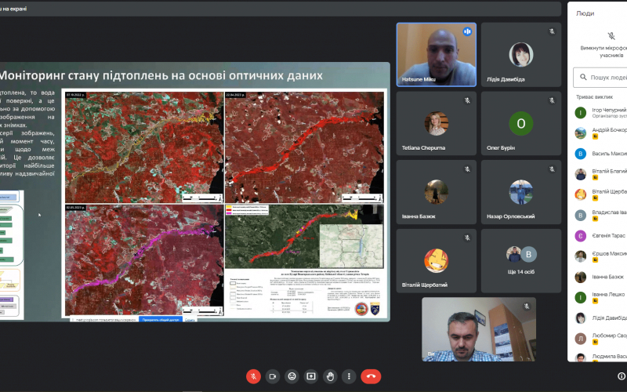Image resolution: width=627 pixels, height=392 pixels.
Task: Select Віталій Щербатий's avatar in his tile
Action: 437,261
